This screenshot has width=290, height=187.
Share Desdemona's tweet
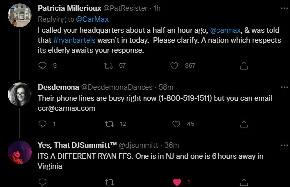[244, 124]
